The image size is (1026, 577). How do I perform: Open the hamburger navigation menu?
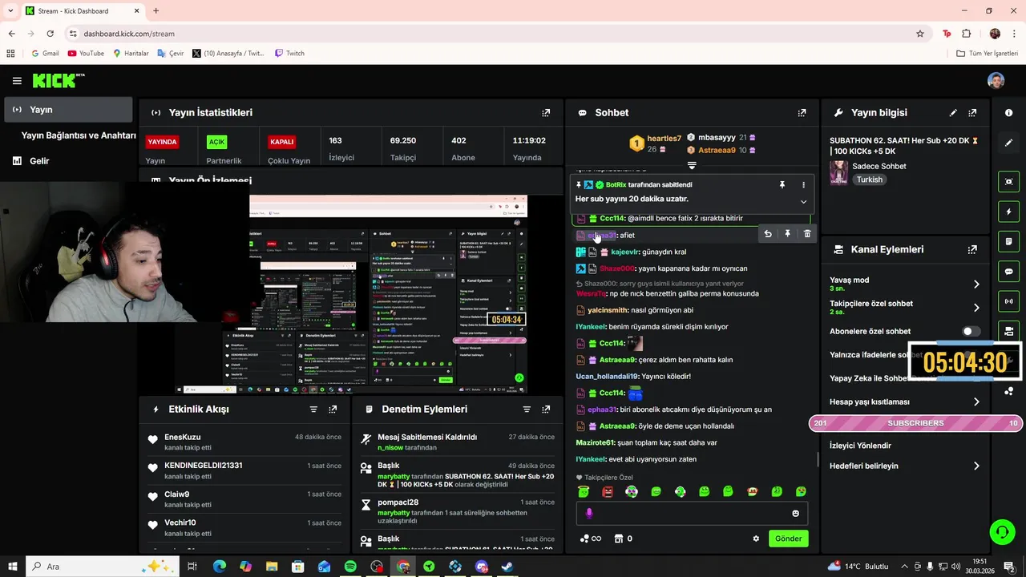[x=17, y=80]
